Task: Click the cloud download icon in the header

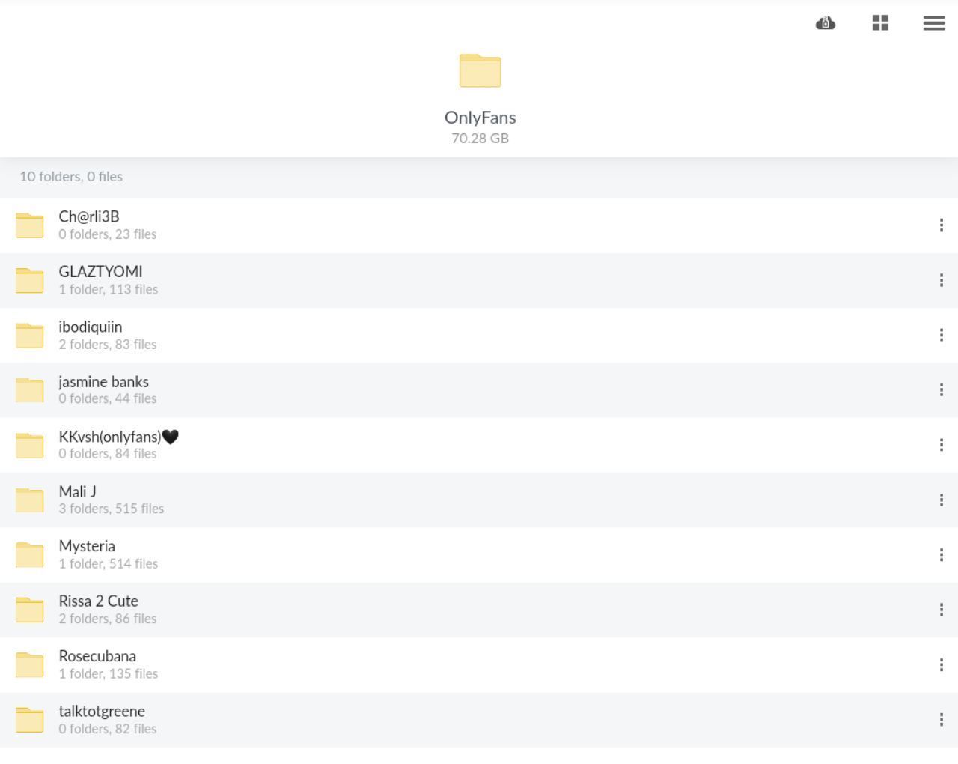Action: pyautogui.click(x=826, y=23)
